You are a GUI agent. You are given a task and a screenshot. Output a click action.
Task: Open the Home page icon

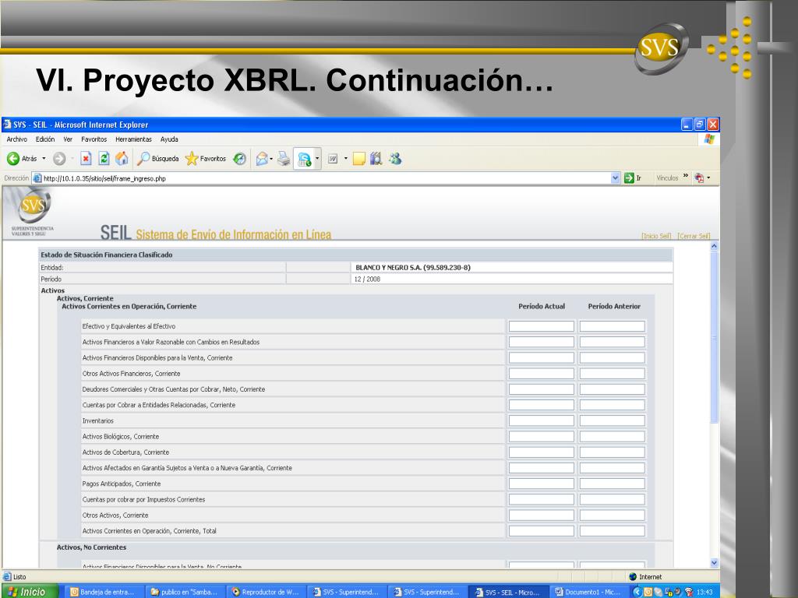[x=122, y=159]
